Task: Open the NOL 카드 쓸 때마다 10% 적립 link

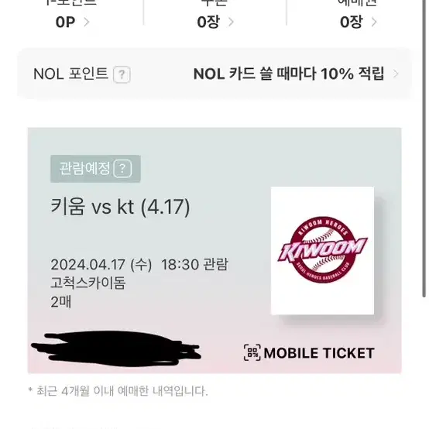Action: pyautogui.click(x=289, y=74)
